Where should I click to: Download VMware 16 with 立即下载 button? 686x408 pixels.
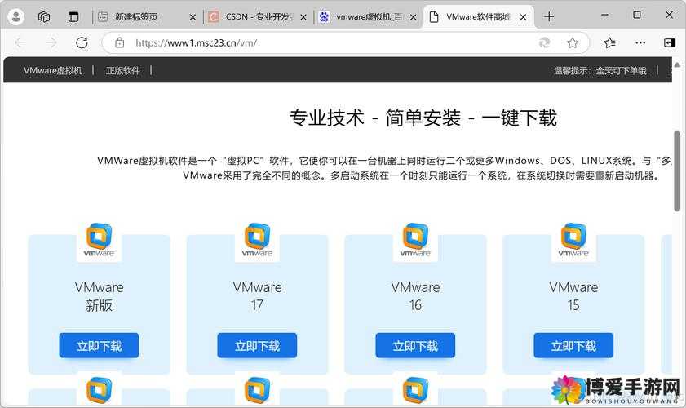click(415, 346)
